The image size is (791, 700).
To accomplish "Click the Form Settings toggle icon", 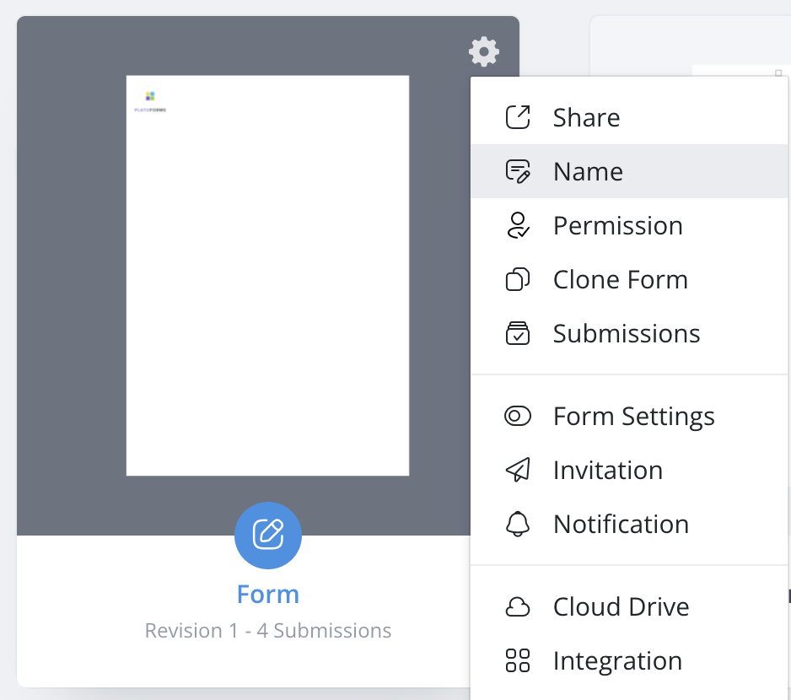I will [518, 416].
